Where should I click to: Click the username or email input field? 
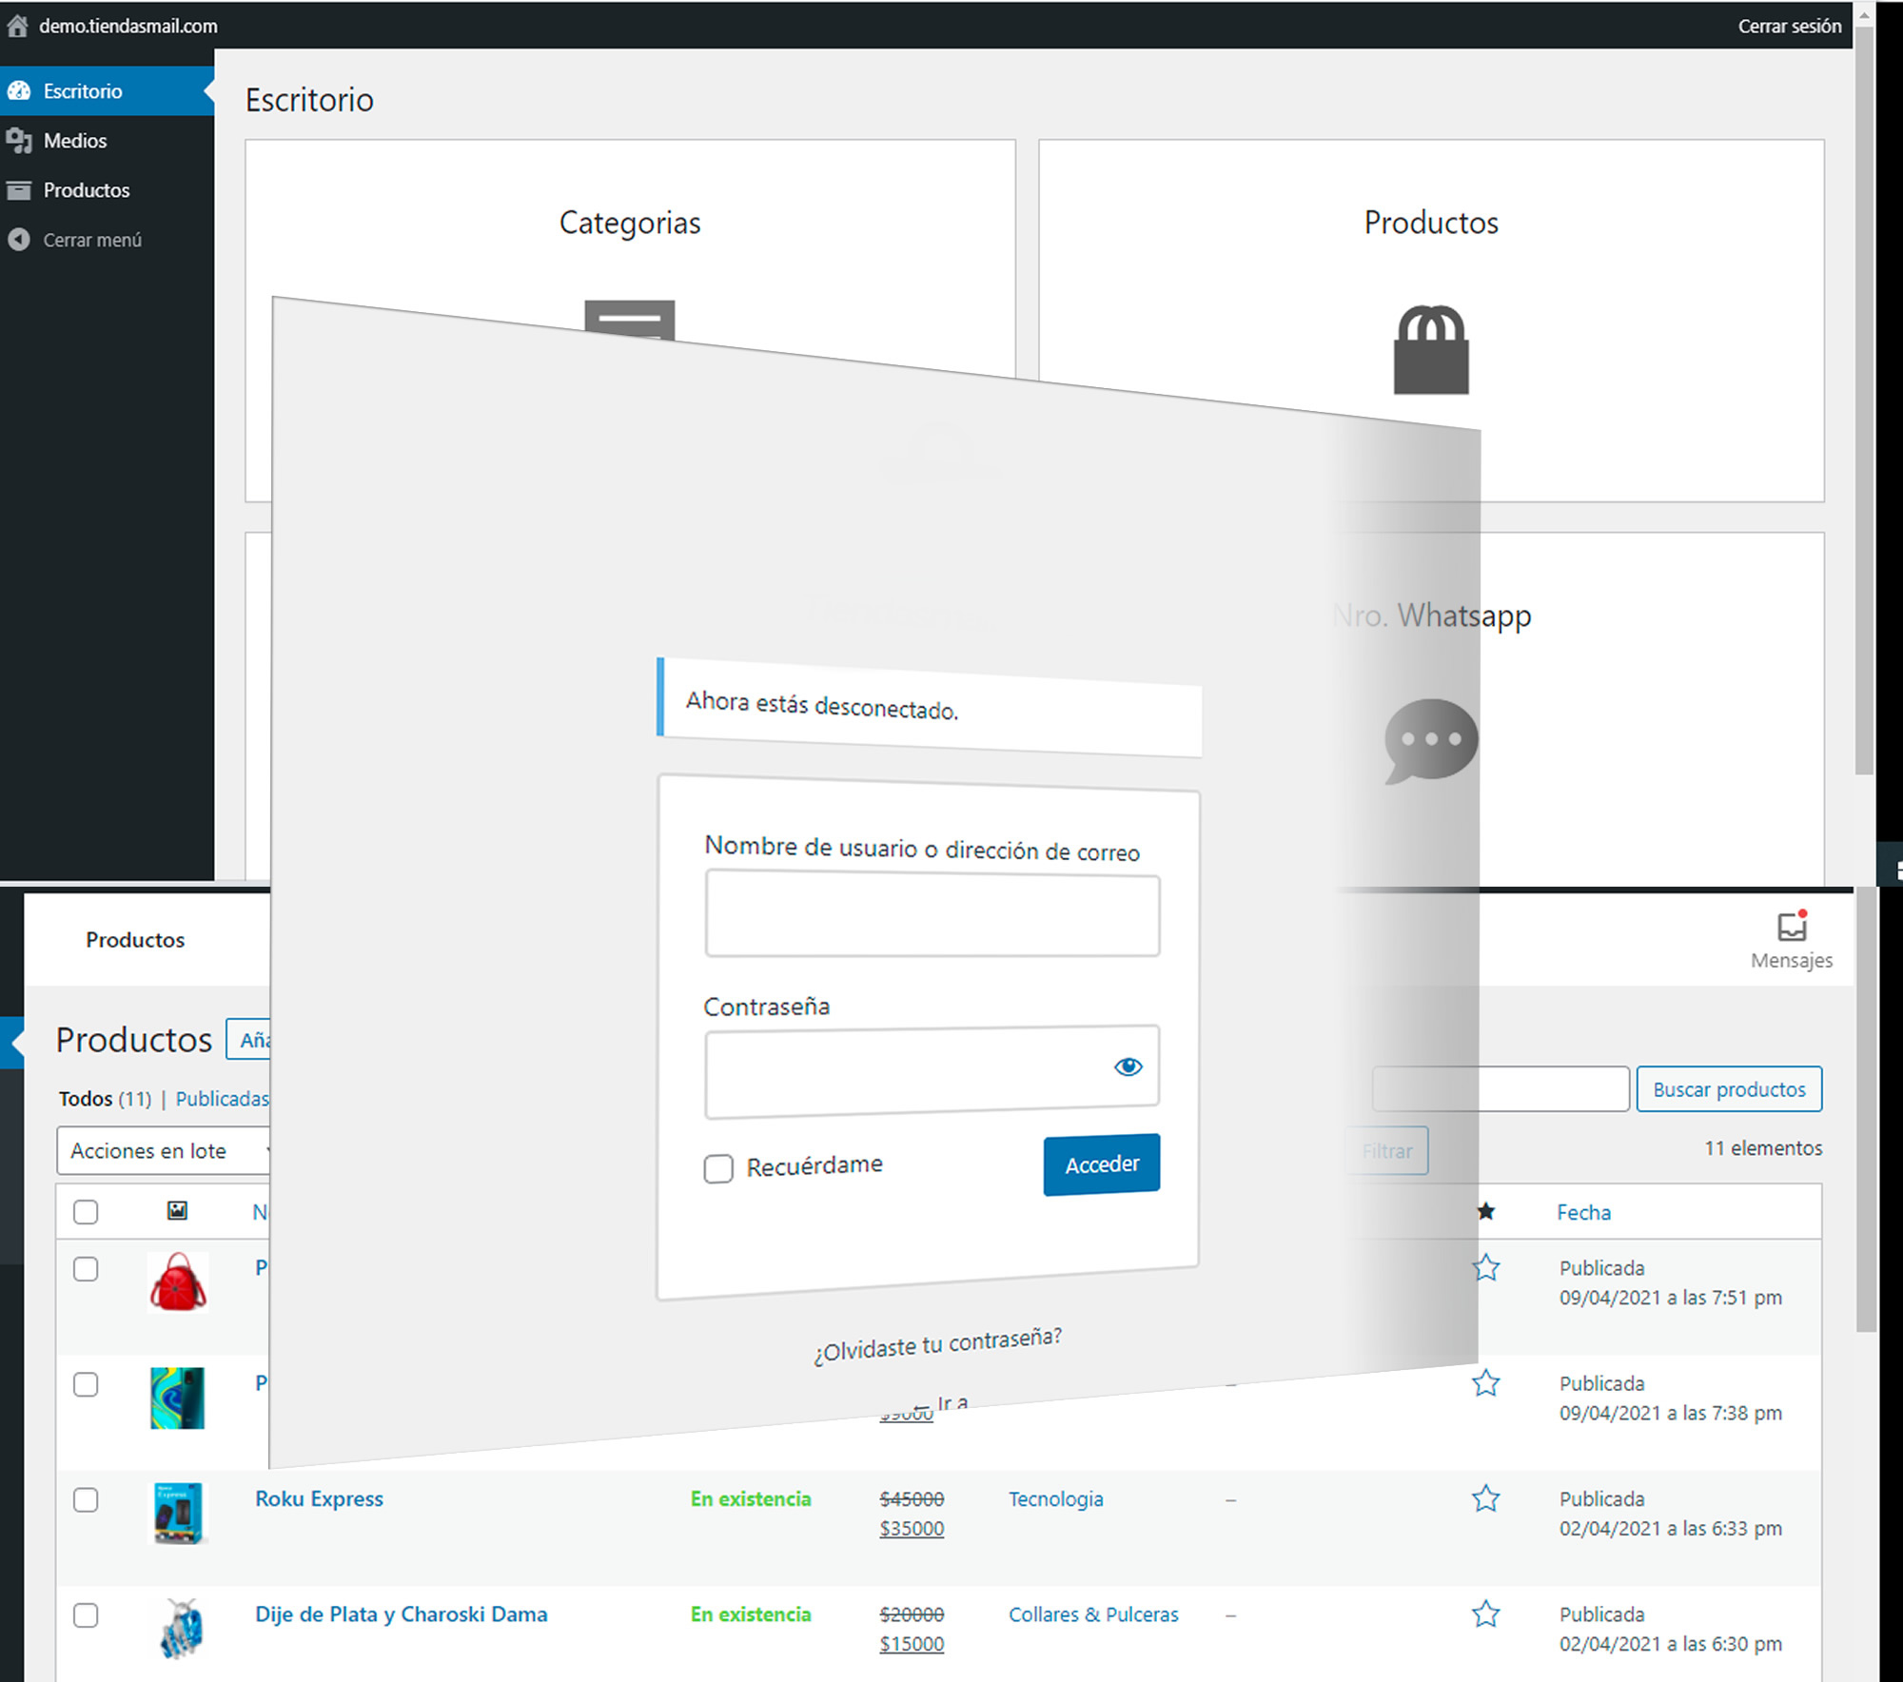click(932, 915)
